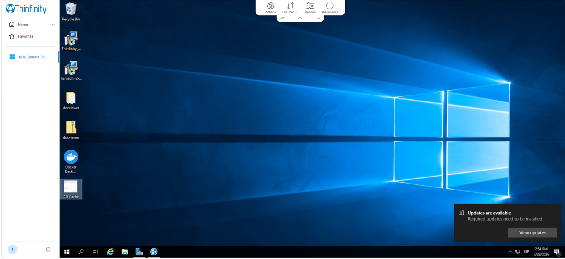Select the docviewer zip archive icon
Screen dimensions: 565x259
(x=71, y=130)
